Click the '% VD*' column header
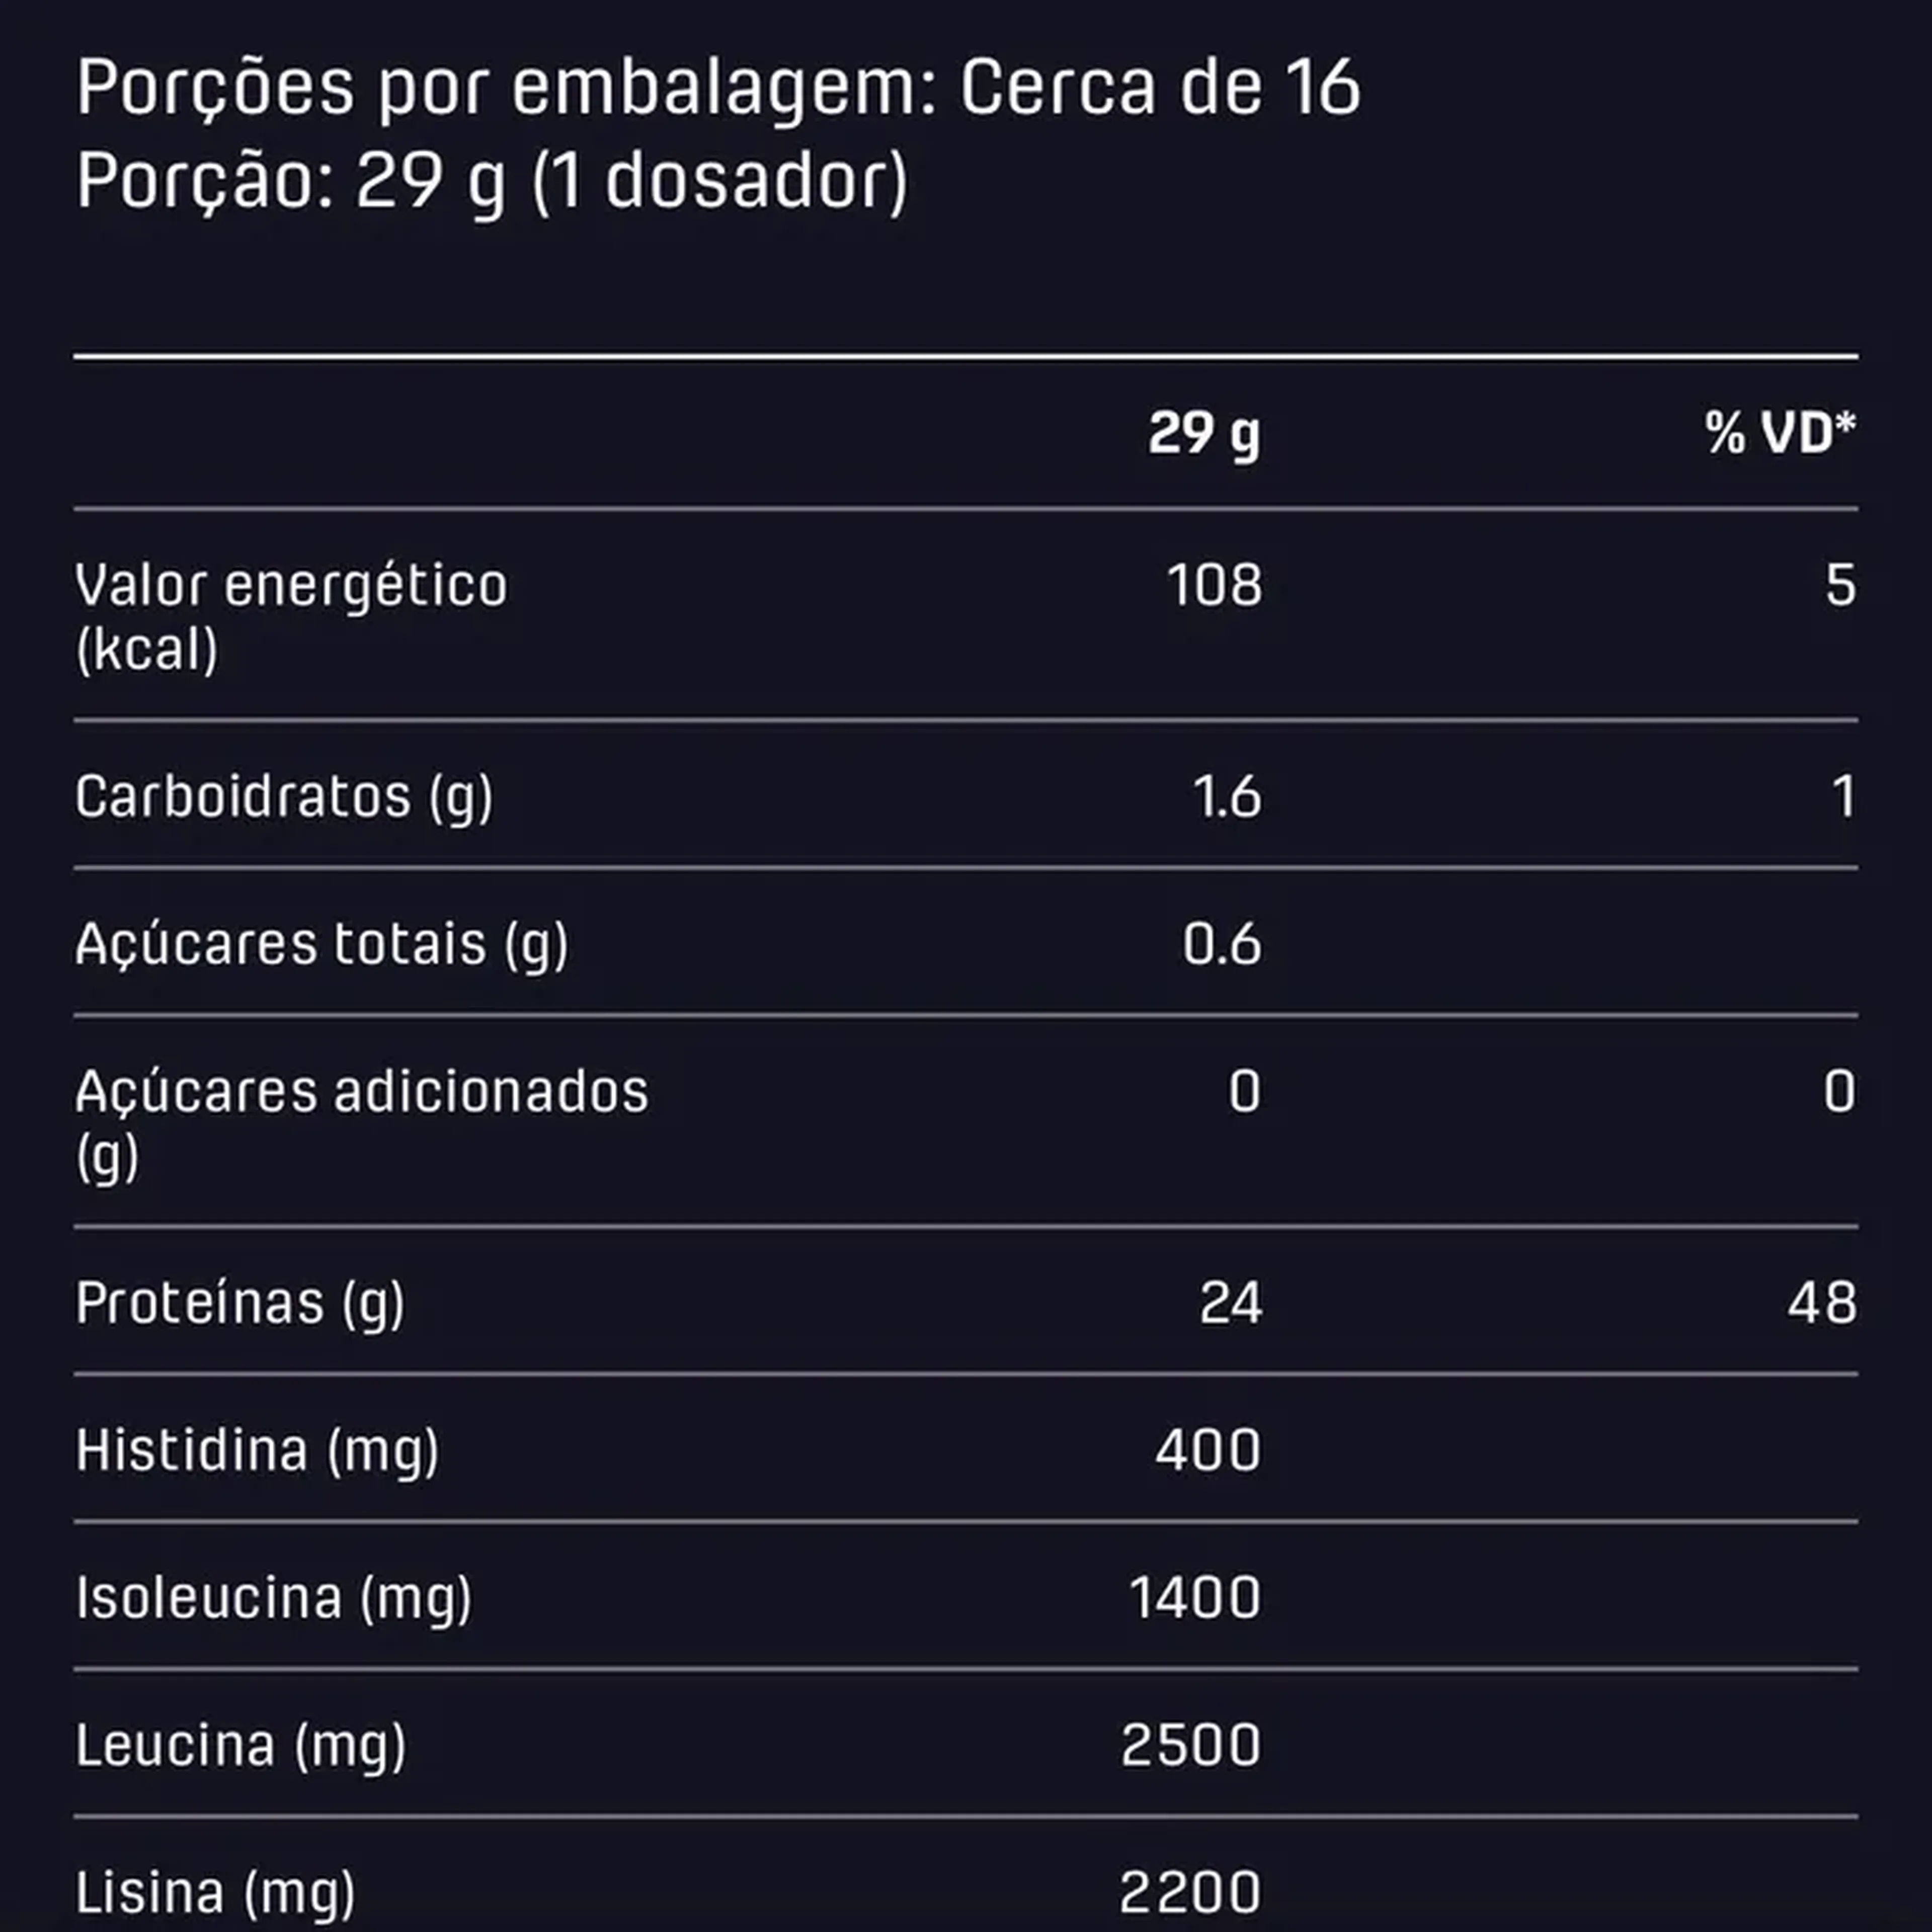Viewport: 1932px width, 1932px height. 1780,433
